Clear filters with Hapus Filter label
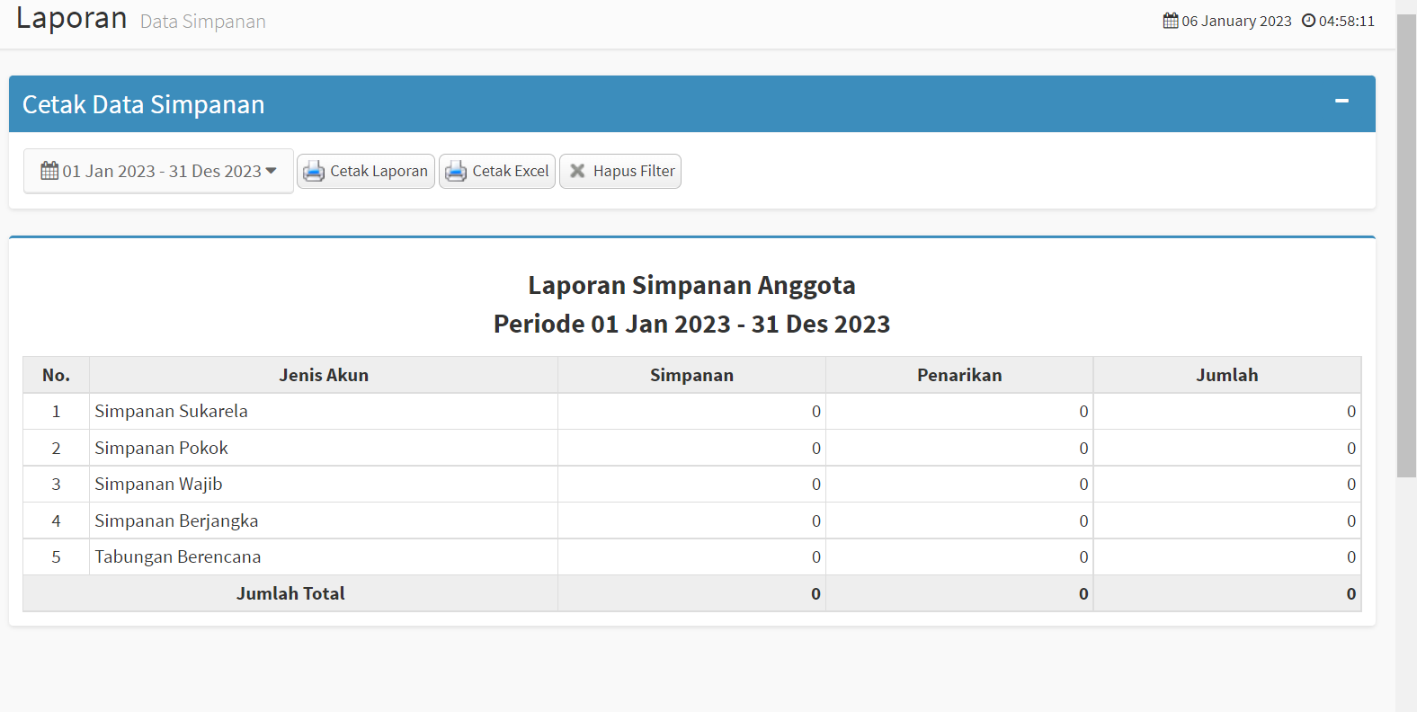Image resolution: width=1417 pixels, height=712 pixels. point(634,171)
